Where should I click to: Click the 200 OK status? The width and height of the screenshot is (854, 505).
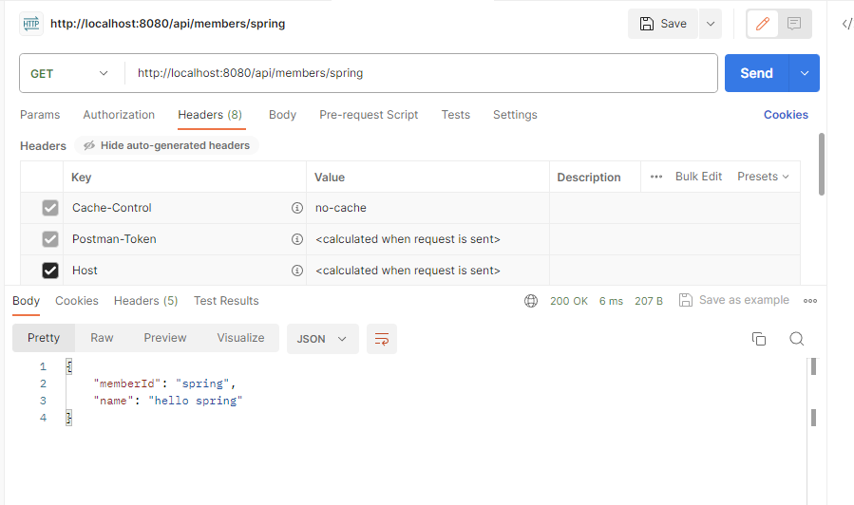click(569, 301)
